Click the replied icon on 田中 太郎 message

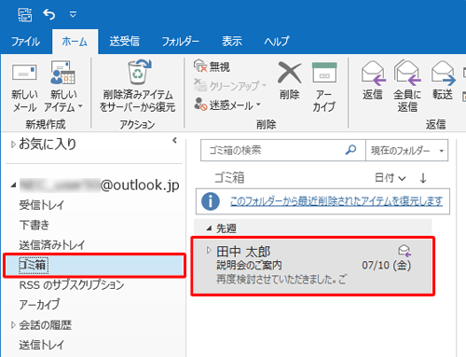point(404,251)
